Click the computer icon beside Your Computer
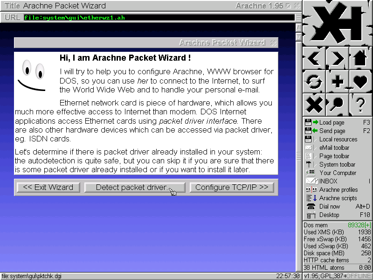 [311, 173]
